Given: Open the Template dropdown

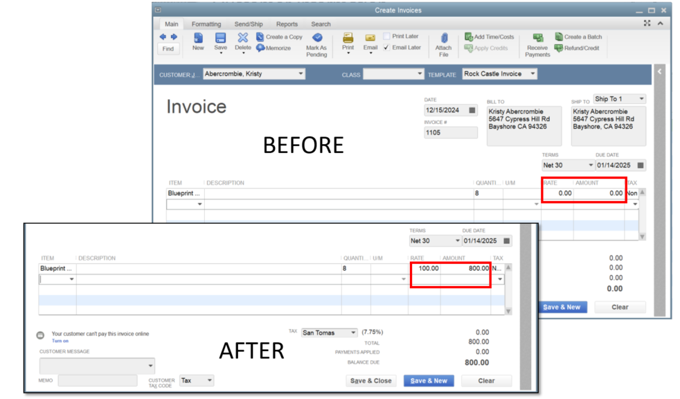Looking at the screenshot, I should [533, 73].
